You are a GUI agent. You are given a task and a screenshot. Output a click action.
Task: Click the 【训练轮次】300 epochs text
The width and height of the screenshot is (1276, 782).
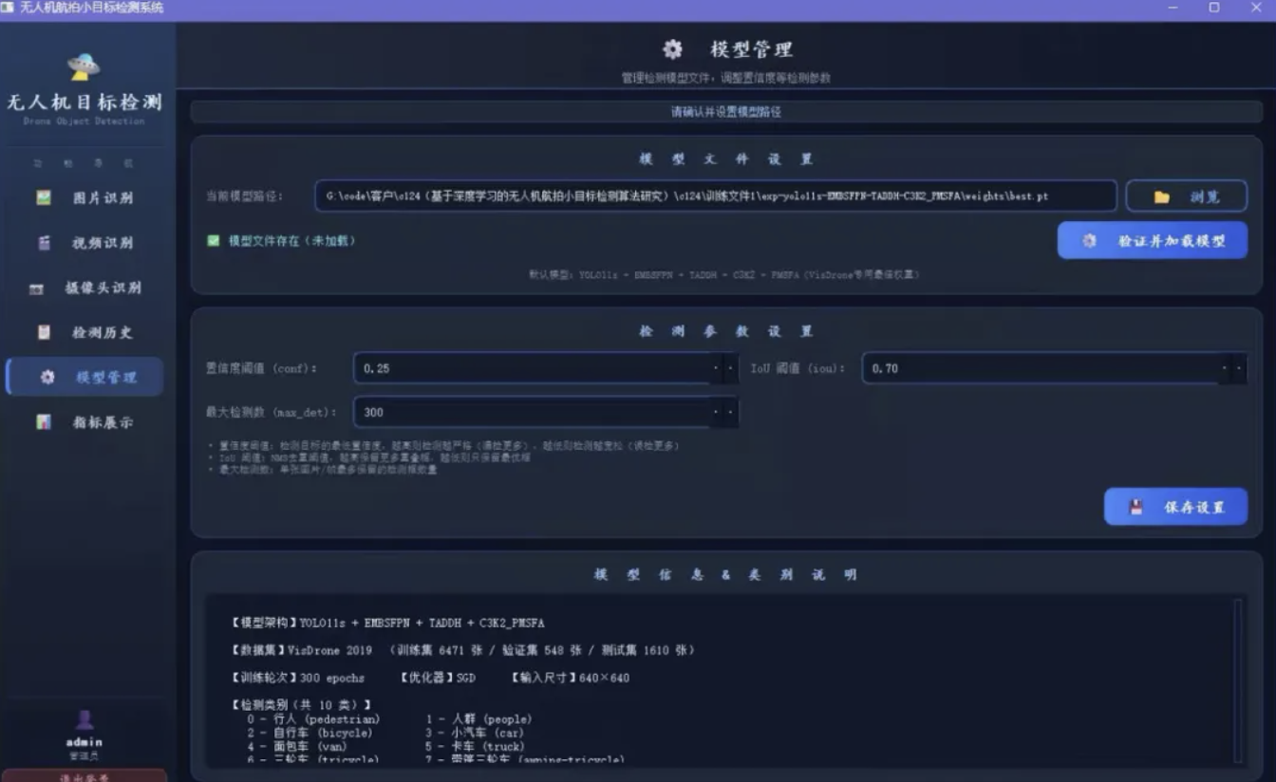pos(297,678)
